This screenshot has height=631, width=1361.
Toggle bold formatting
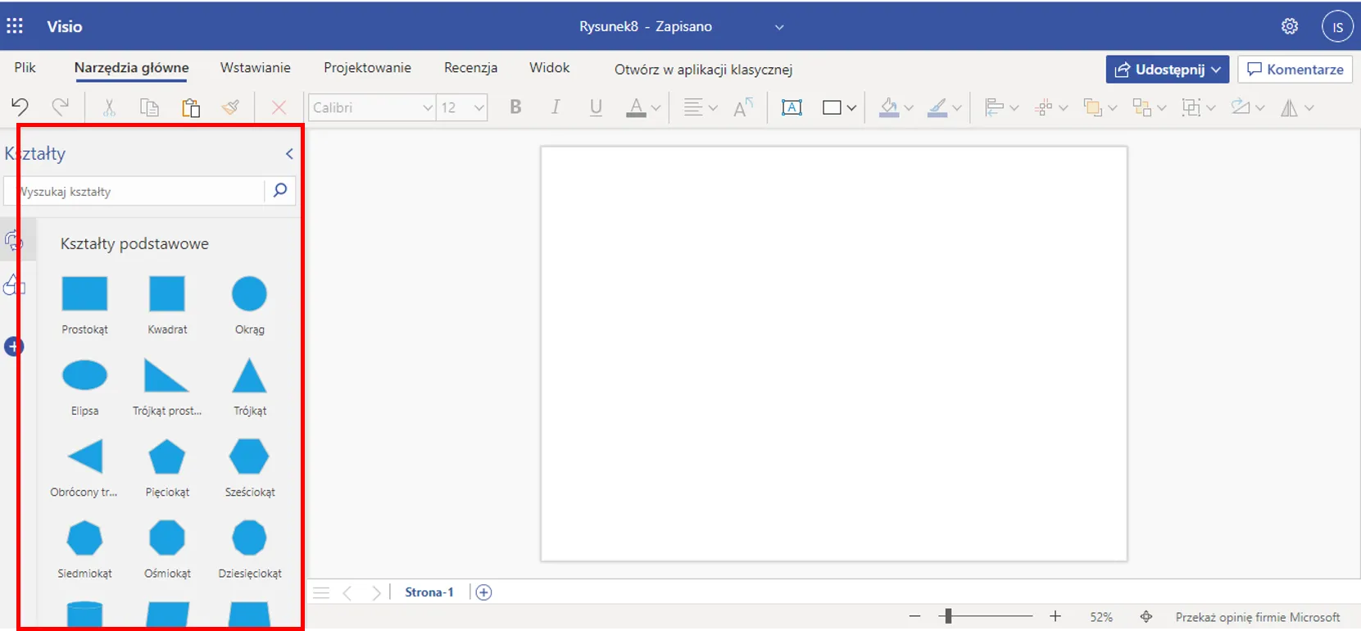515,107
